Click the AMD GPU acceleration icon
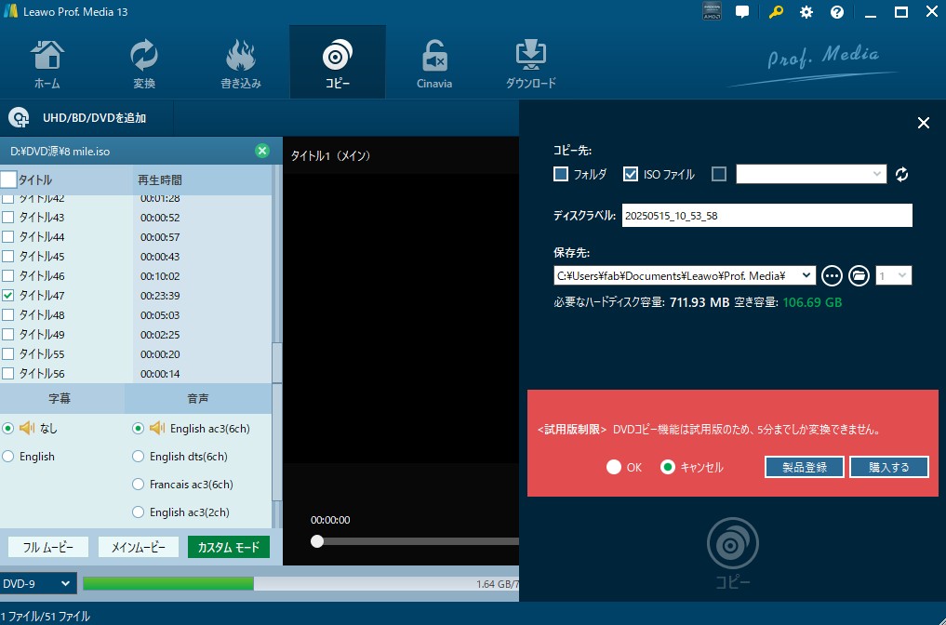Viewport: 946px width, 625px height. coord(712,11)
